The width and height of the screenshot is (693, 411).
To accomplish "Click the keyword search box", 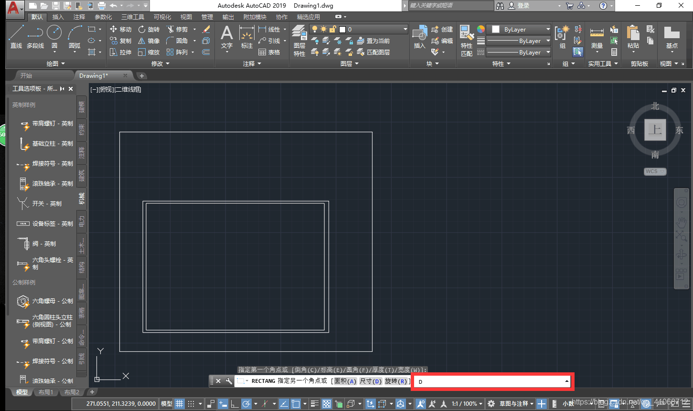I will [451, 6].
